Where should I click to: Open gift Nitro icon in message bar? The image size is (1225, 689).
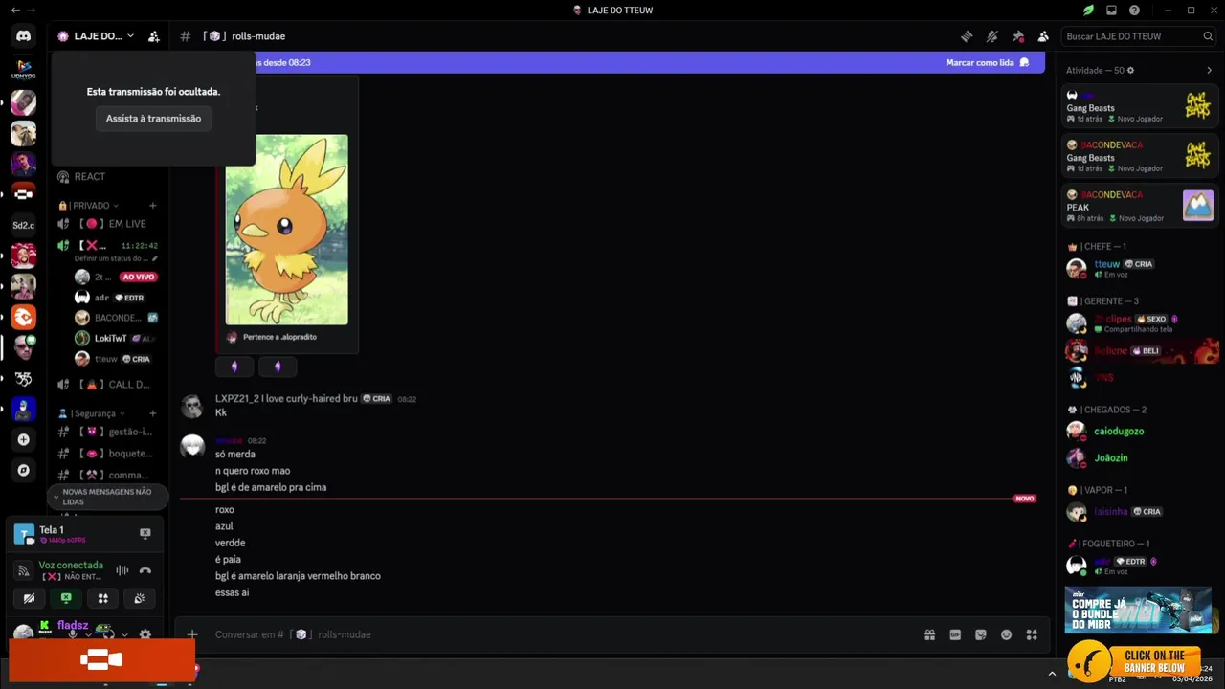tap(929, 634)
